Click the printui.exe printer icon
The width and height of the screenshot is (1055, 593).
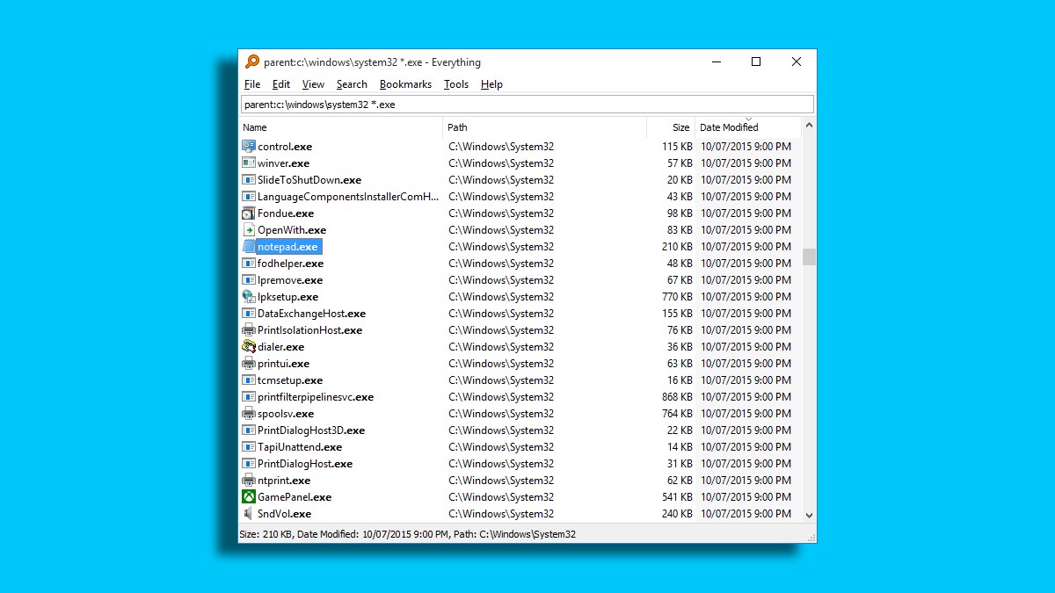pyautogui.click(x=249, y=364)
